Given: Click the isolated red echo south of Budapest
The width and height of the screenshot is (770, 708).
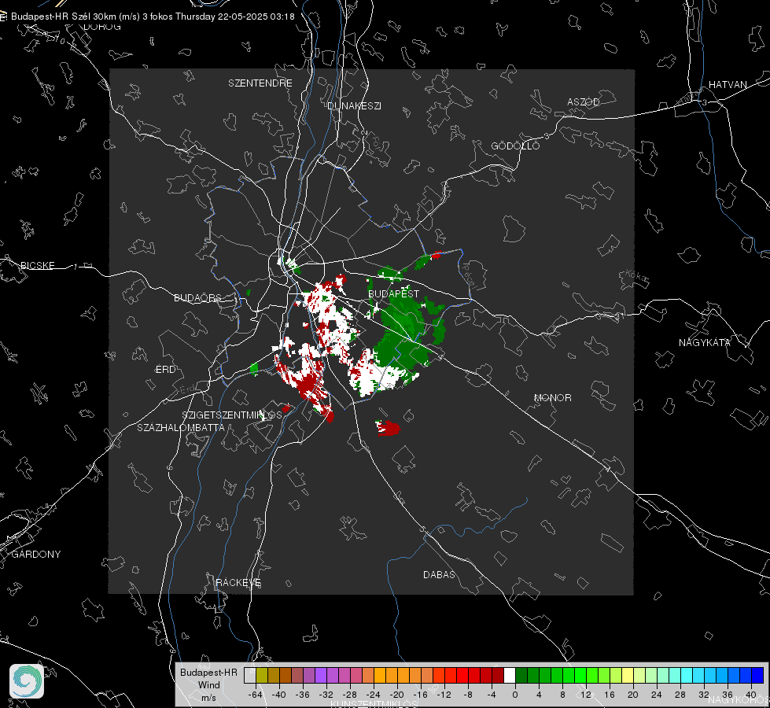Looking at the screenshot, I should (x=388, y=428).
